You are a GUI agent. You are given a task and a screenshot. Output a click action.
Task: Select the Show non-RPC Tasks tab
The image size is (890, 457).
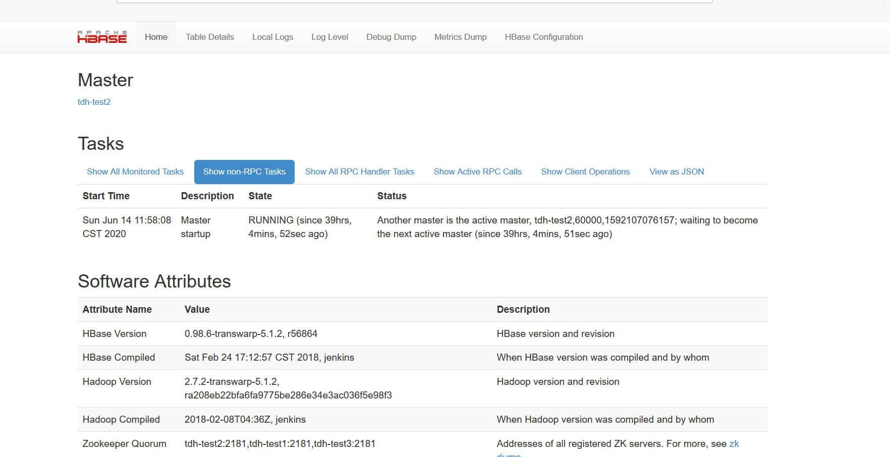(244, 172)
